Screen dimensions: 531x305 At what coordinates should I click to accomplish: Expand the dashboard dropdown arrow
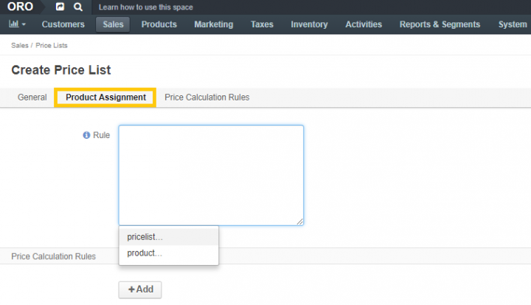click(x=24, y=24)
